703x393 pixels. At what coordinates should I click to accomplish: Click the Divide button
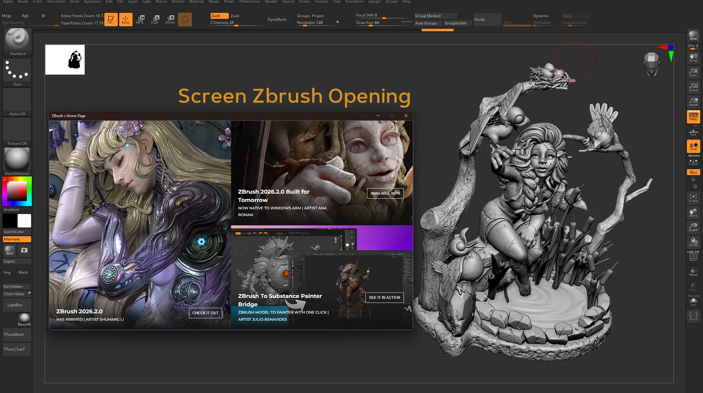[x=487, y=19]
